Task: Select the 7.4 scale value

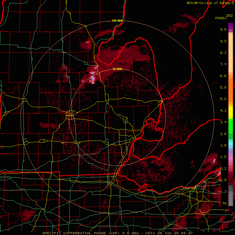Action: coord(223,64)
